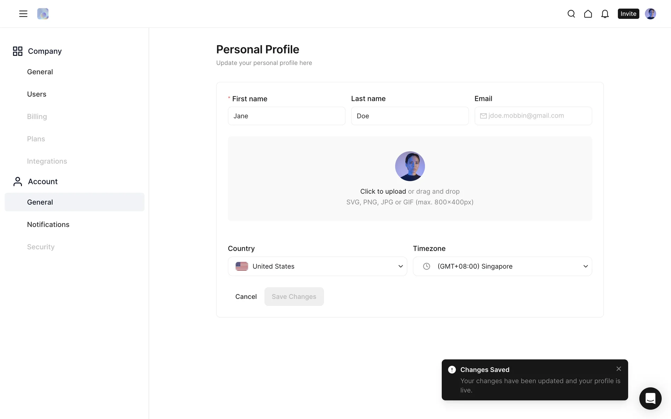Open Notifications under Account

pos(48,225)
